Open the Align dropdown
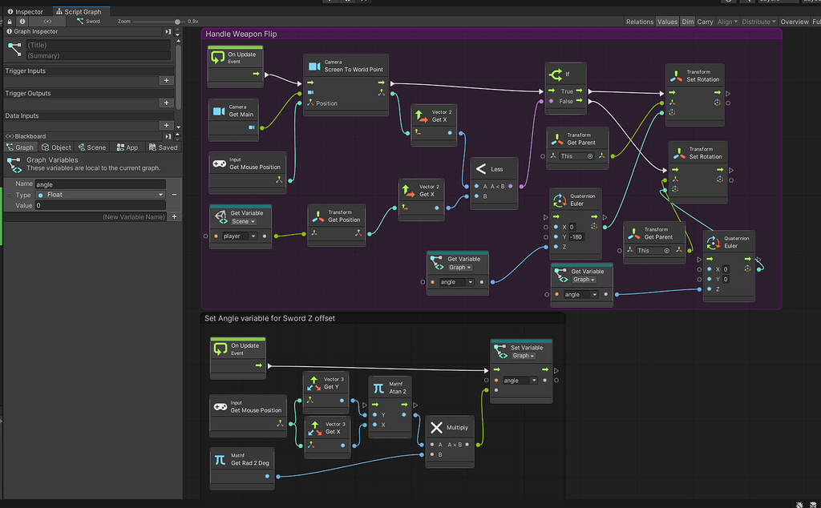This screenshot has width=821, height=508. pos(728,22)
